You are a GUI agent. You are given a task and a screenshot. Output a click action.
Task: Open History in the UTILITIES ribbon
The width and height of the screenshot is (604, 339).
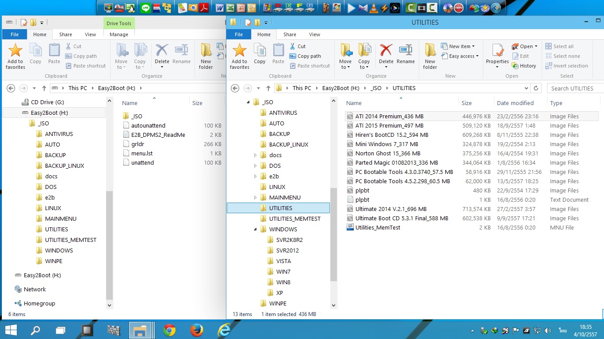coord(524,66)
